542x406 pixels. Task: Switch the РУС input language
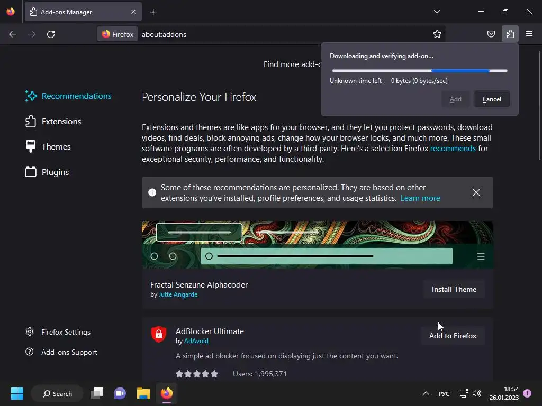(x=444, y=393)
